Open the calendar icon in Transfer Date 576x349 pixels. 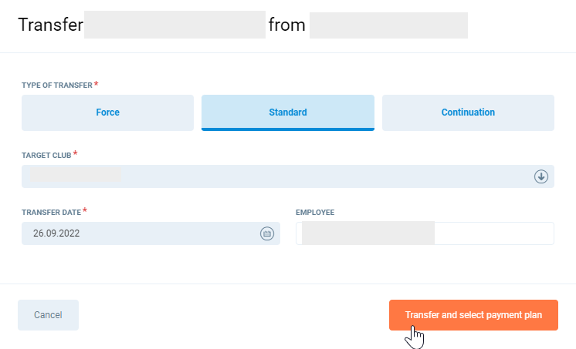(267, 233)
